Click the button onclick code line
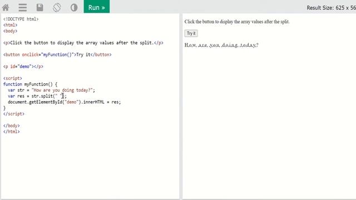Viewport: 356px width, 200px height. (57, 54)
